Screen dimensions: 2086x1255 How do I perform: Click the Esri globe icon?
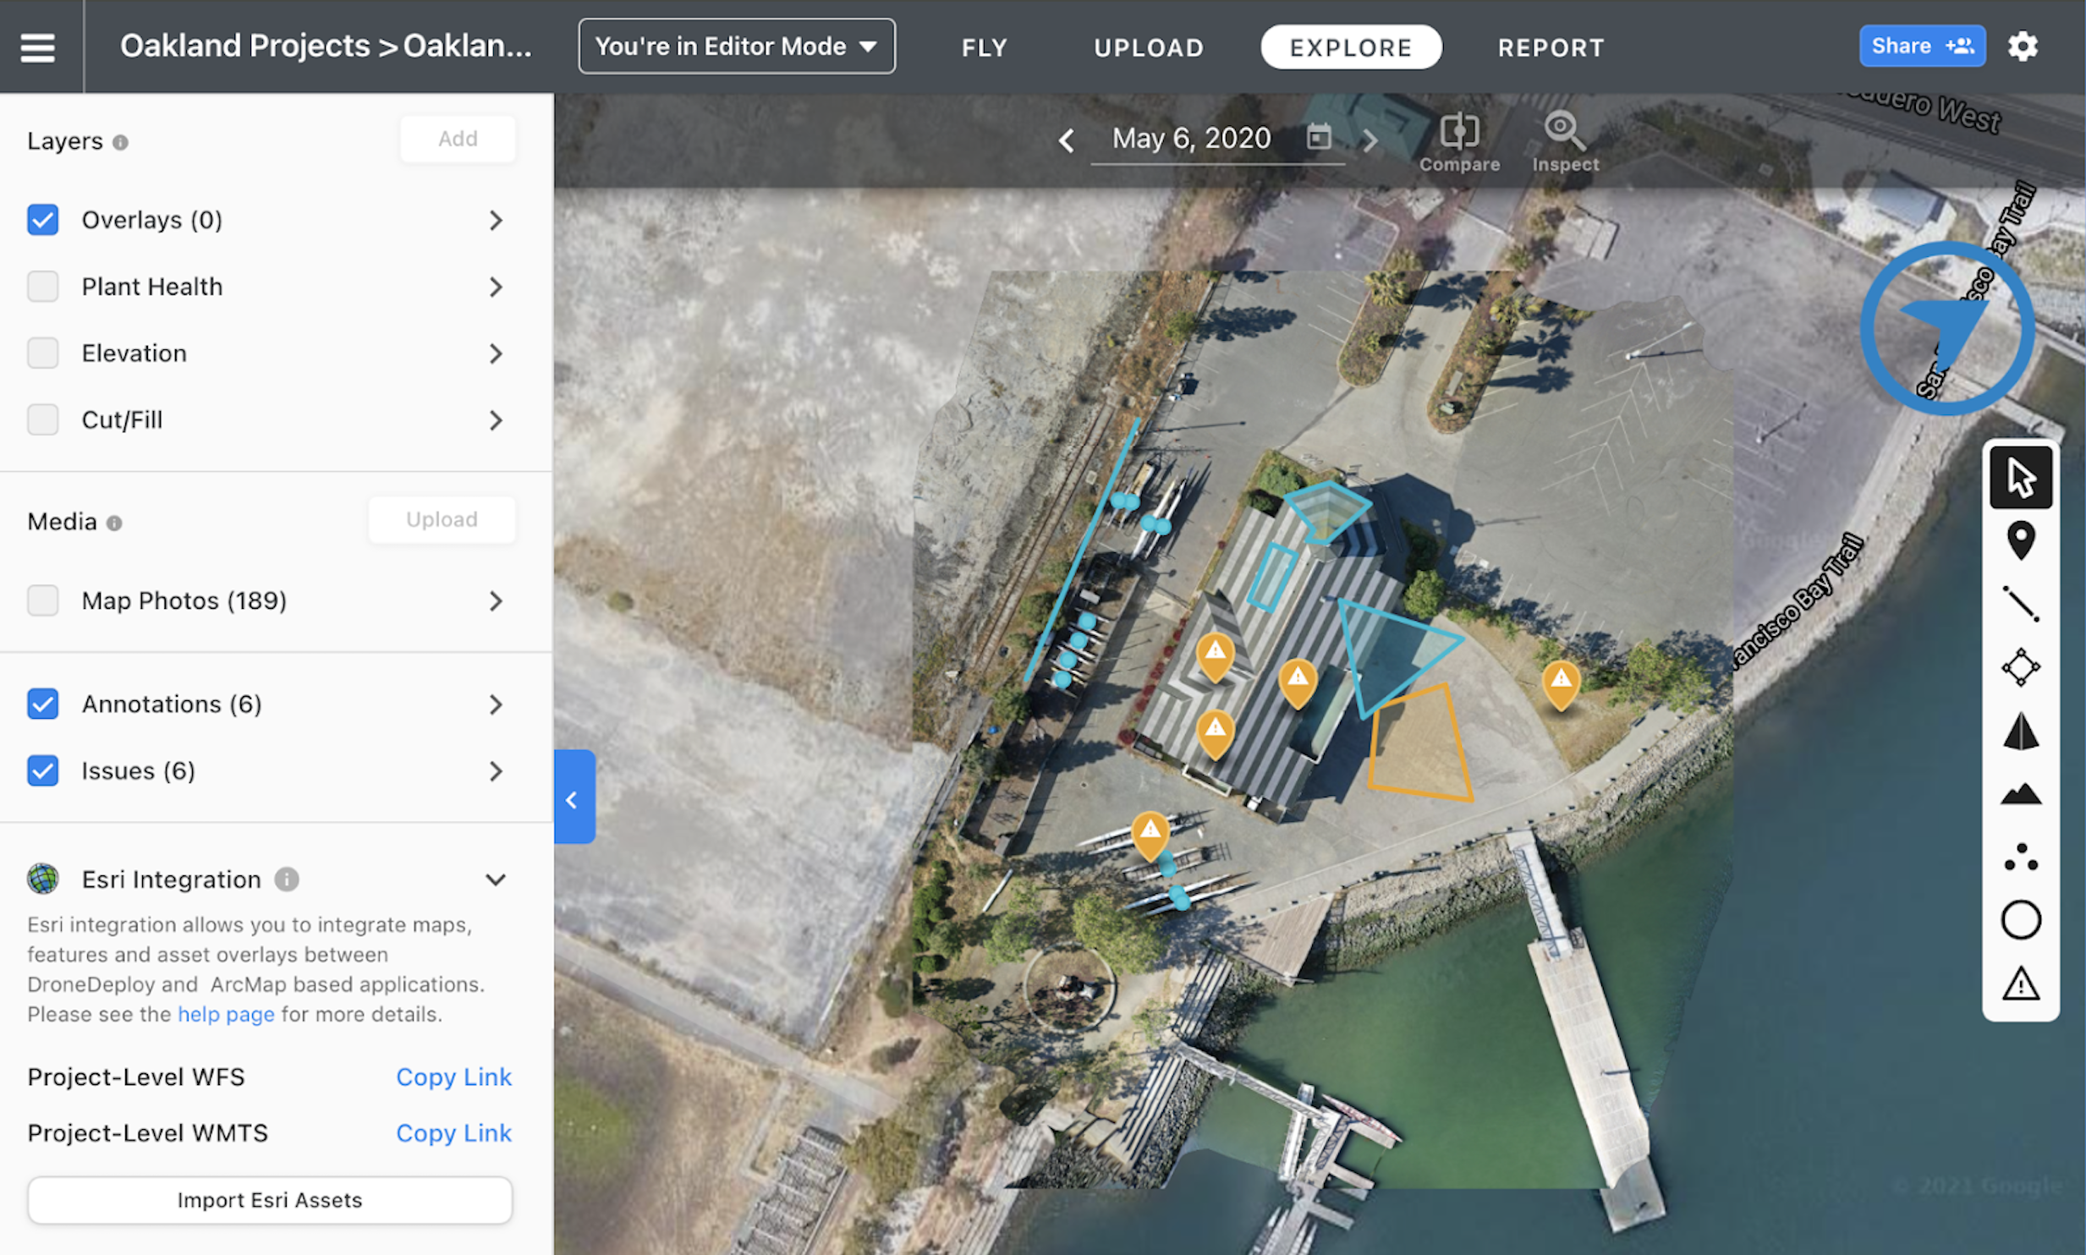(x=43, y=879)
